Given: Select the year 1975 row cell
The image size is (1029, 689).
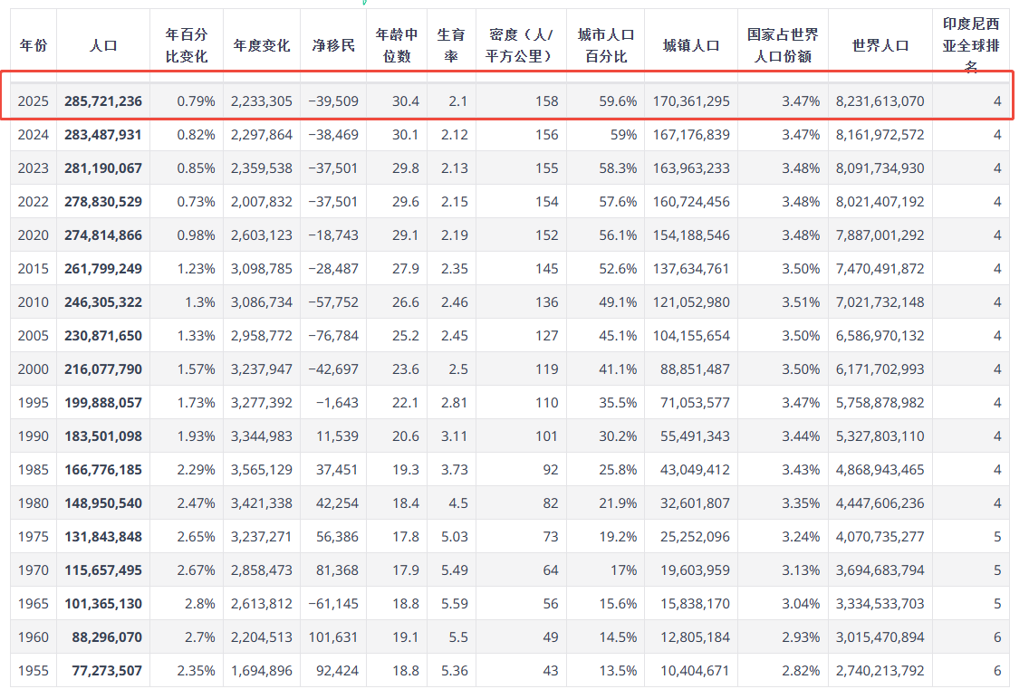Looking at the screenshot, I should tap(34, 537).
